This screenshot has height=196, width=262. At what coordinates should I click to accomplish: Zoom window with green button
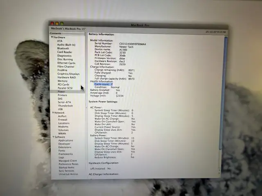pyautogui.click(x=62, y=23)
